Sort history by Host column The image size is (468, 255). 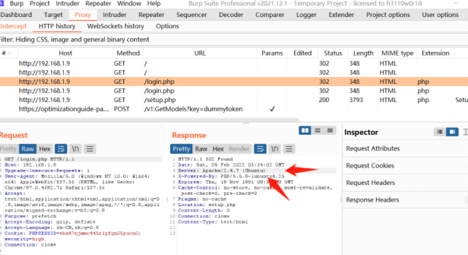65,53
